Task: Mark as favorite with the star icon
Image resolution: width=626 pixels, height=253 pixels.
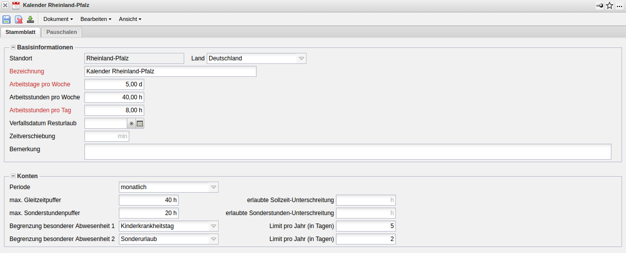Action: tap(609, 5)
